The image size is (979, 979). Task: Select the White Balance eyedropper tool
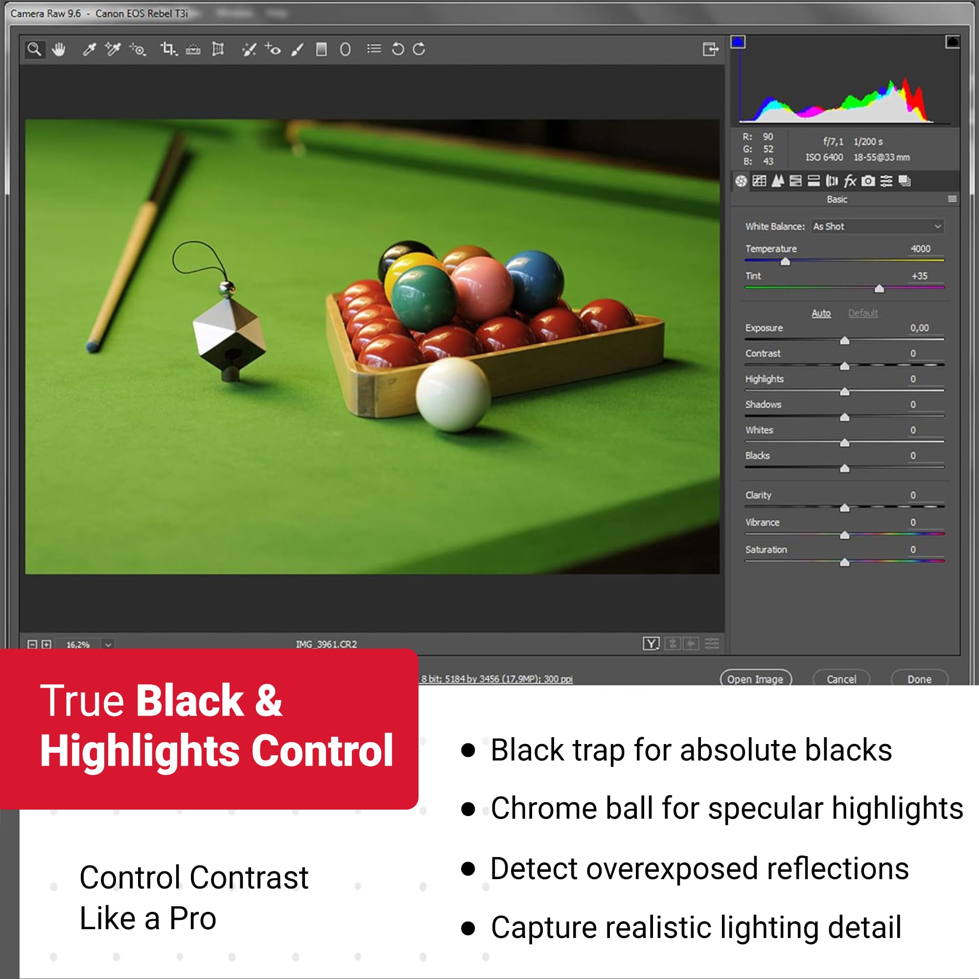click(89, 49)
